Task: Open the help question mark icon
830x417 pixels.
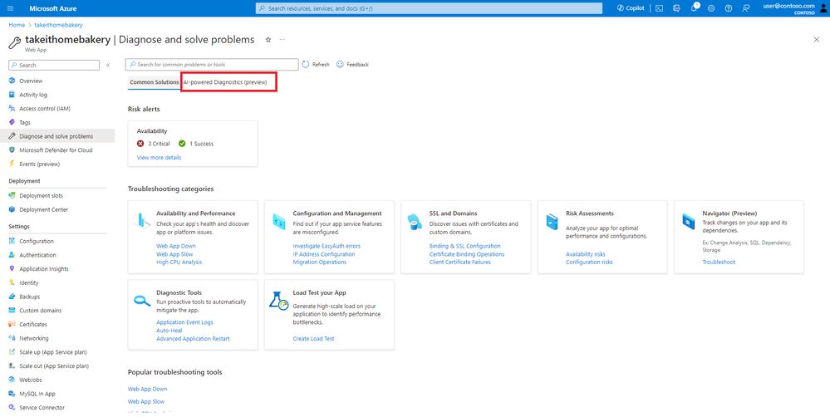Action: (x=729, y=8)
